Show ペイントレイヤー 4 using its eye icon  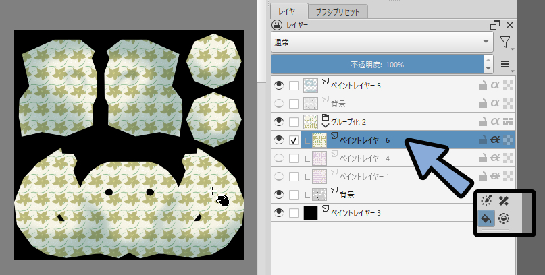(x=279, y=158)
